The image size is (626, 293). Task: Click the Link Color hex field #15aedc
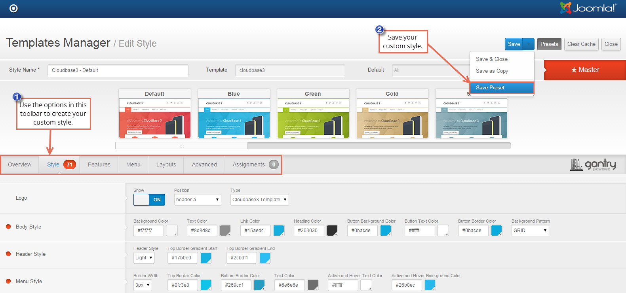[x=256, y=231]
